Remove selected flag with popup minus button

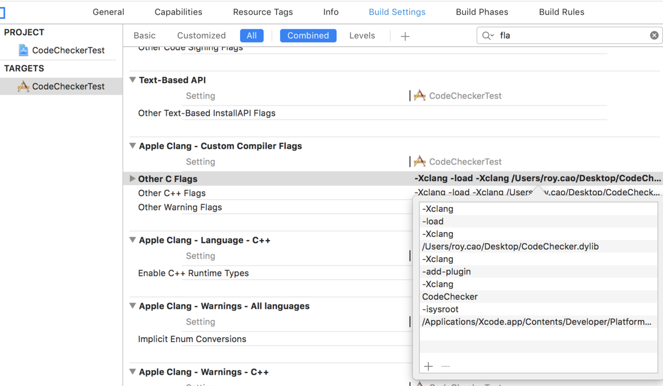(x=445, y=366)
